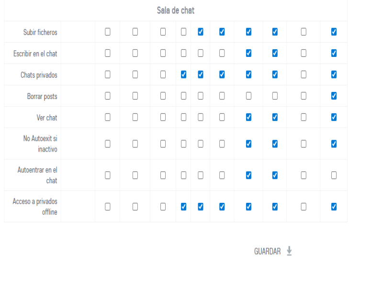The height and width of the screenshot is (287, 383).
Task: Uncheck the only checked Borrar posts checkbox
Action: (x=334, y=96)
